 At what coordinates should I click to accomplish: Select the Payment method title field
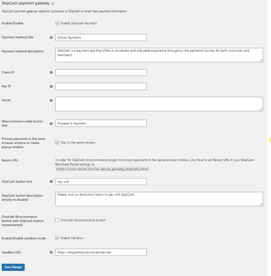coord(101,38)
